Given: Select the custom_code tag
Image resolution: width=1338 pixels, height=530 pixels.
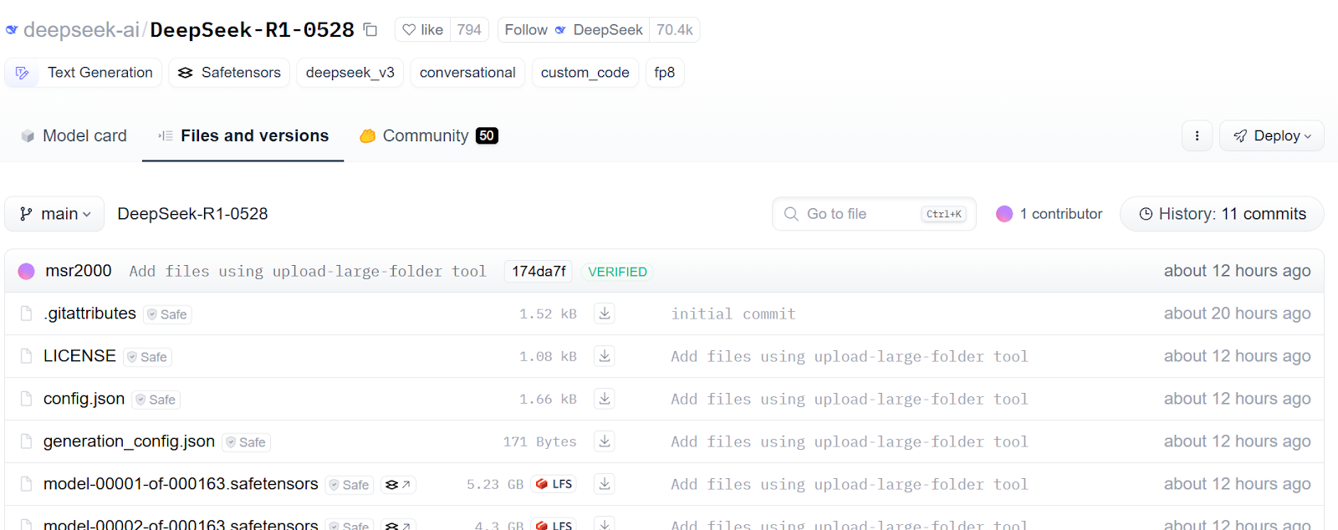Looking at the screenshot, I should click(x=585, y=73).
